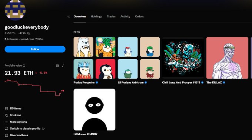Image resolution: width=252 pixels, height=140 pixels.
Task: Follow goodluckeverybody
Action: pos(35,49)
